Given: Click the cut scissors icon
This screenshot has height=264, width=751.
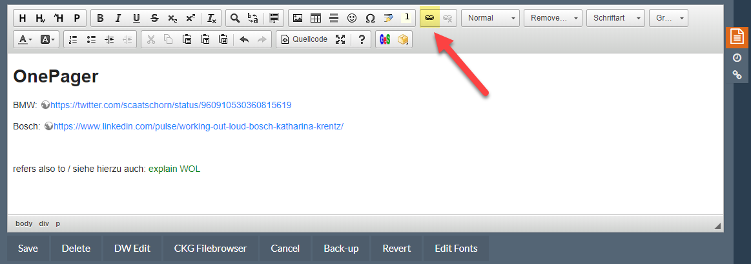Looking at the screenshot, I should point(151,40).
